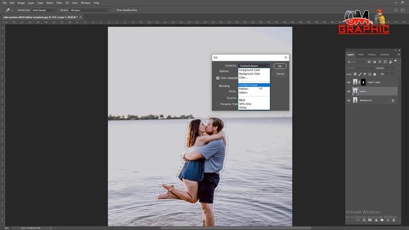Screen dimensions: 409x230
Task: Open Layers panel menu icon
Action: pyautogui.click(x=399, y=54)
